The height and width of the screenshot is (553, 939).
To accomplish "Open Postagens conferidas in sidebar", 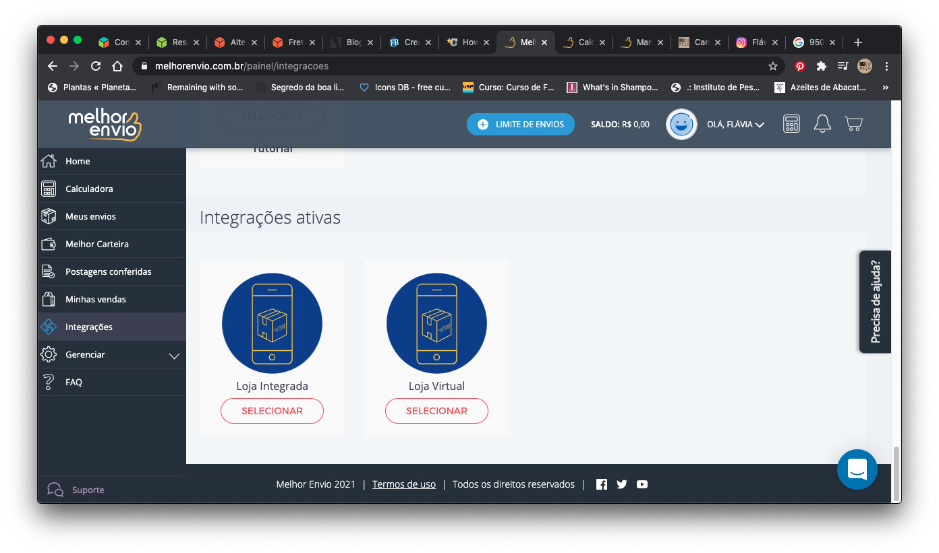I will tap(111, 271).
